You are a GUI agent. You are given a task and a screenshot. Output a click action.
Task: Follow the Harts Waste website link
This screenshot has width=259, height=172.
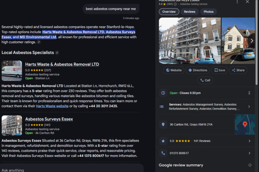pos(52,106)
